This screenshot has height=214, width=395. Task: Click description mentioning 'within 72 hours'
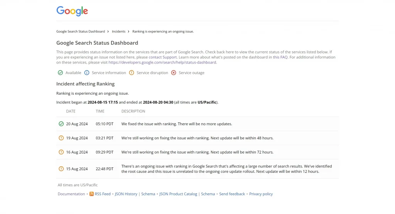(197, 152)
